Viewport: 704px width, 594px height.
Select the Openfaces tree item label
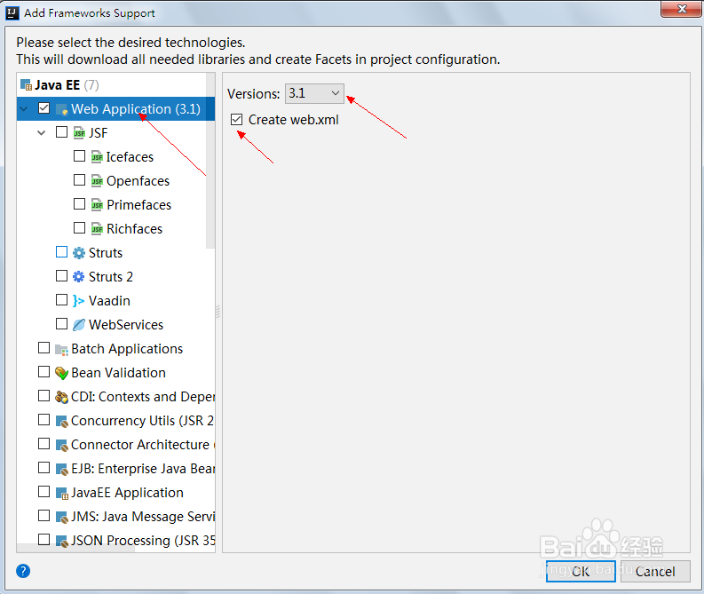[x=138, y=181]
